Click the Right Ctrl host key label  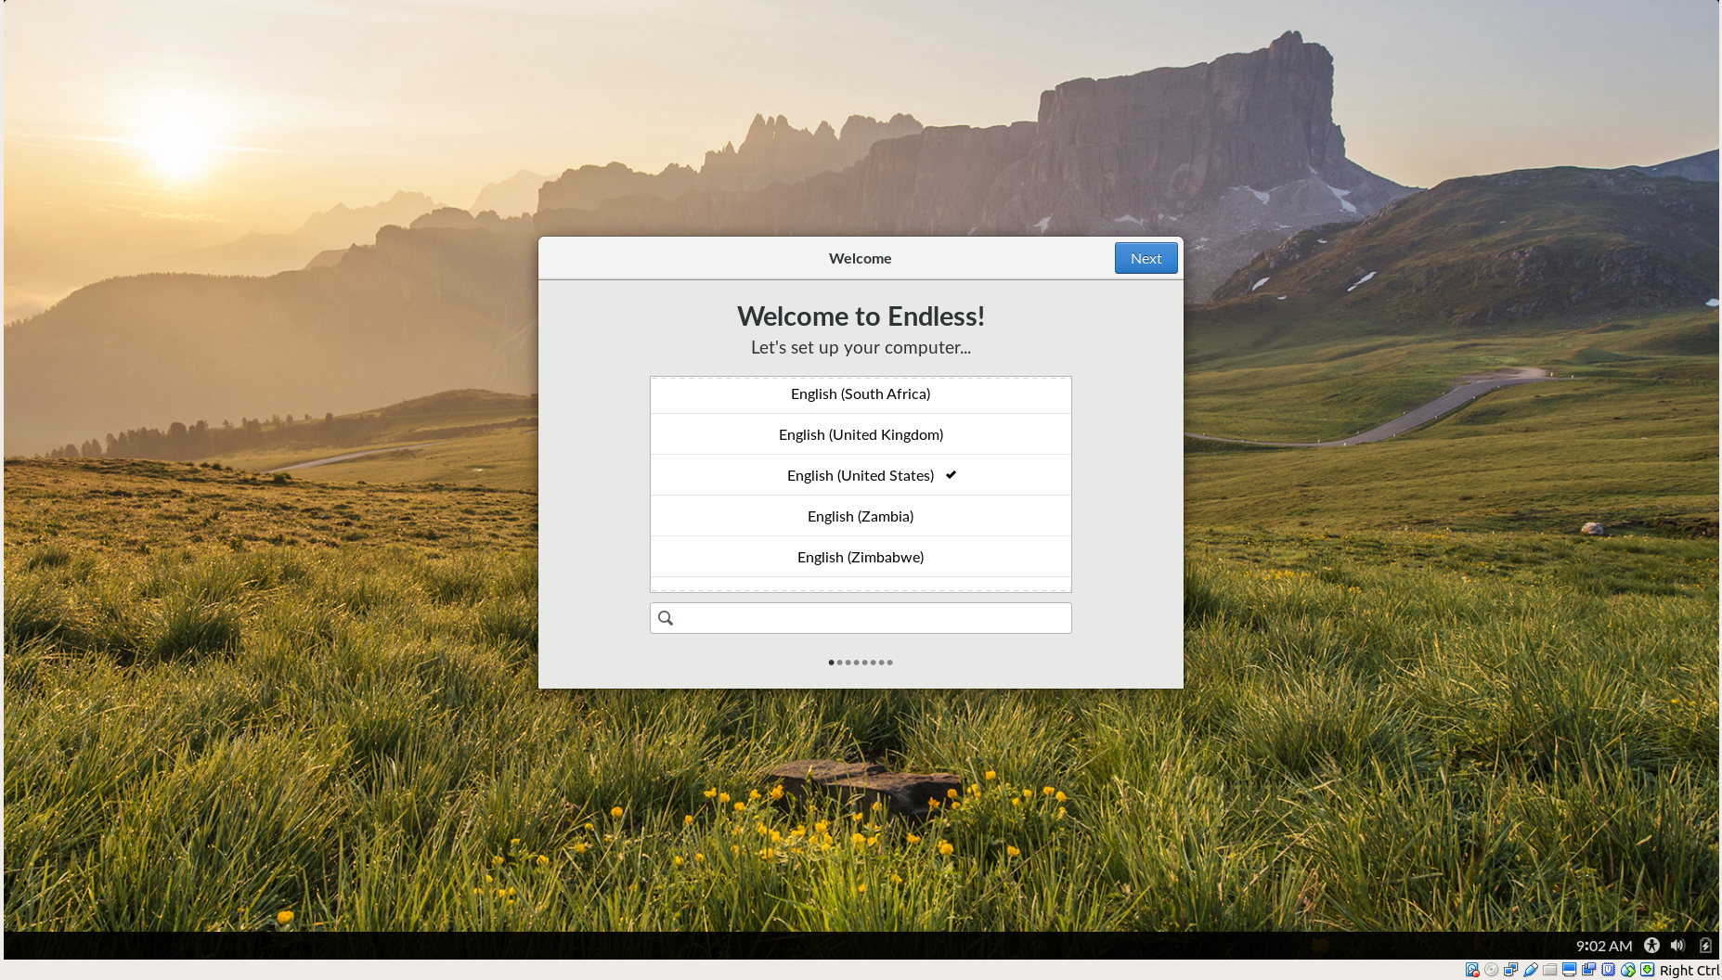pos(1690,970)
